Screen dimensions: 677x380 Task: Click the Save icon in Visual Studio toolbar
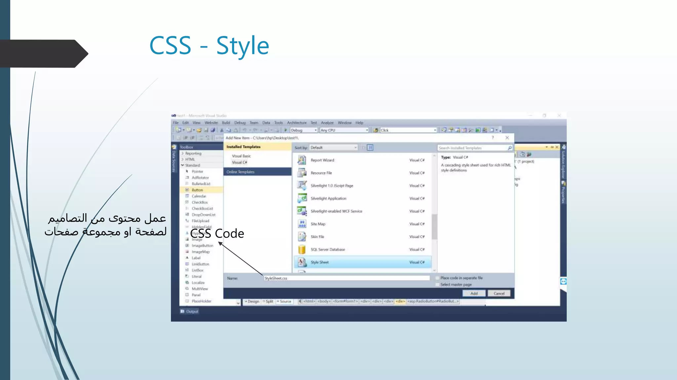[x=206, y=130]
